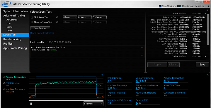
Task: Uncheck the CPU Stress Test checkbox
Action: tap(32, 17)
